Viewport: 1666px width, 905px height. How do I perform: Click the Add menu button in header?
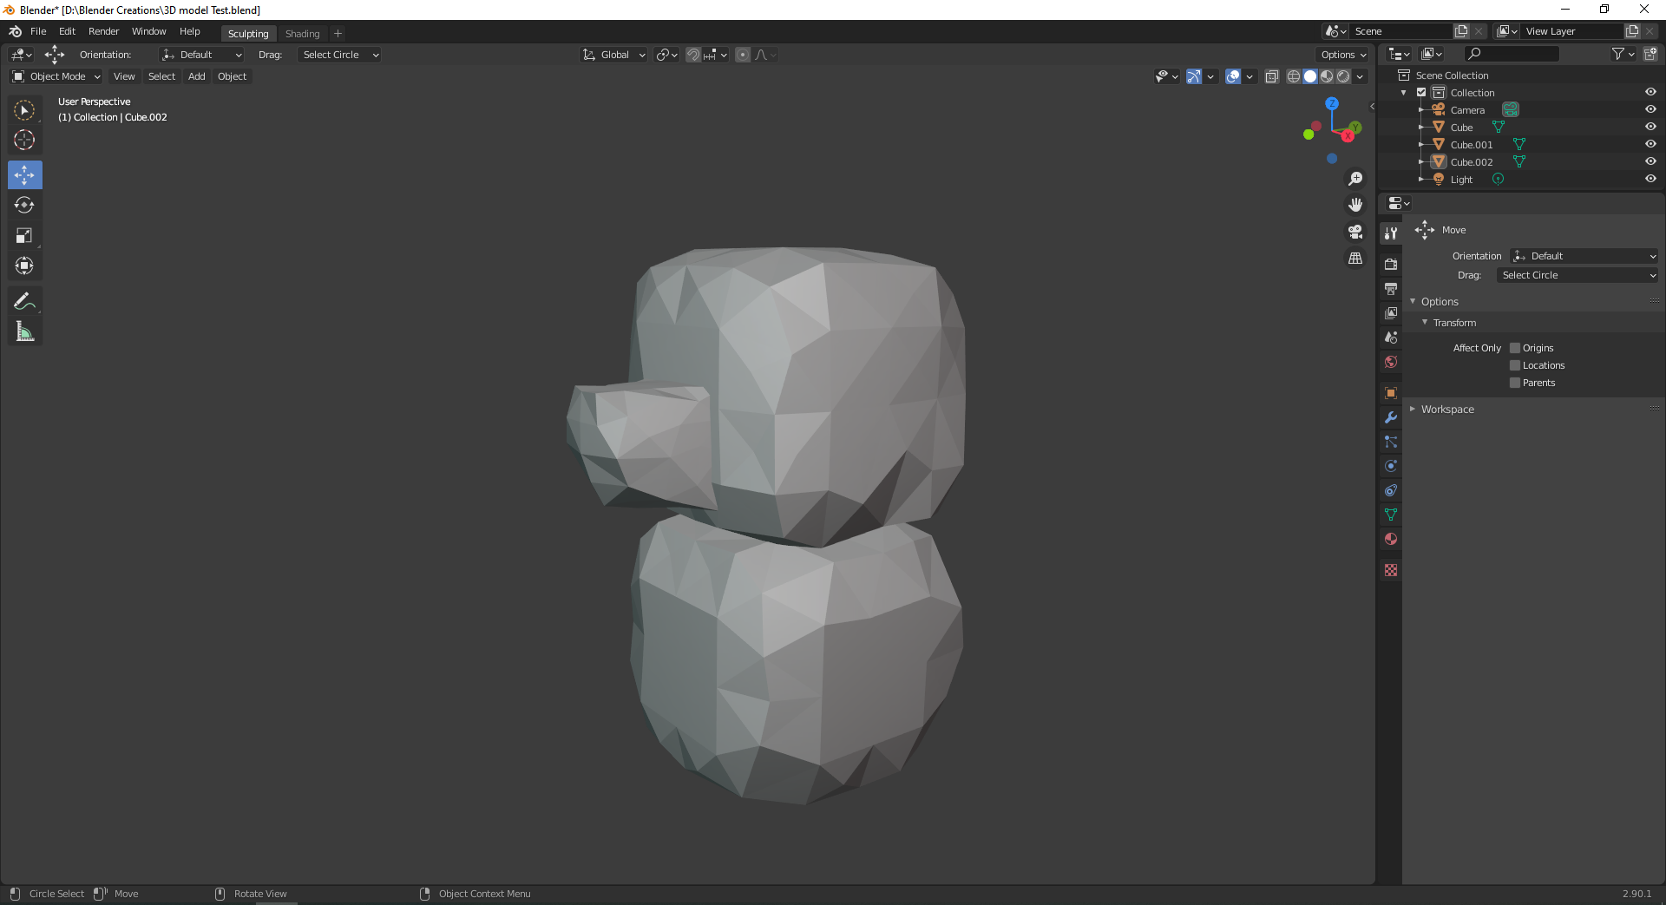point(197,76)
